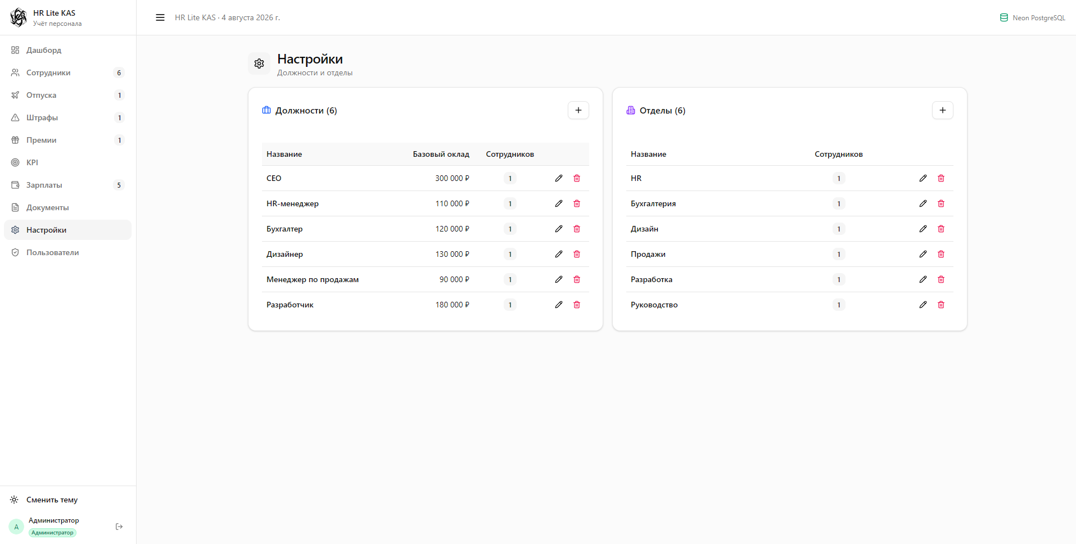Click the Отделы (6) card title
Screen dimensions: 1076x544
(662, 110)
